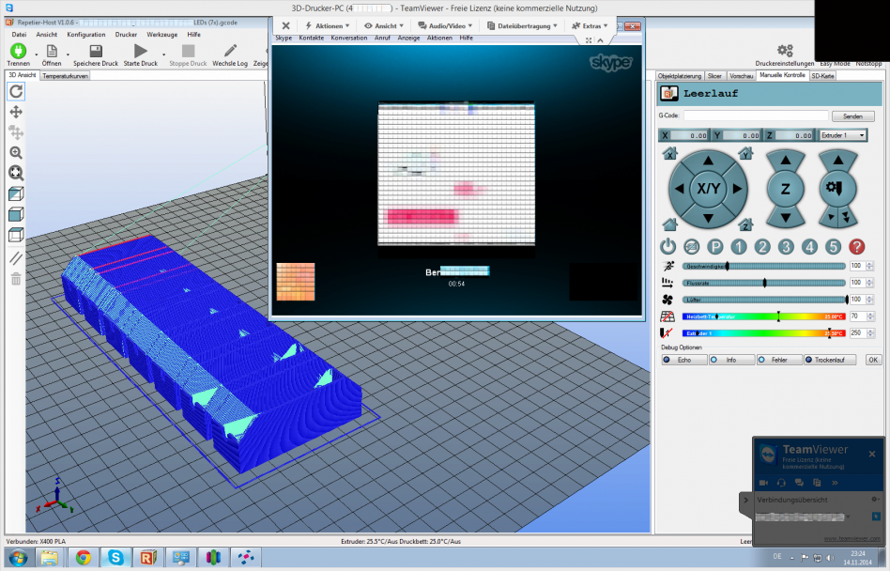The height and width of the screenshot is (571, 890).
Task: Home all axes with the plain house icon
Action: 669,224
